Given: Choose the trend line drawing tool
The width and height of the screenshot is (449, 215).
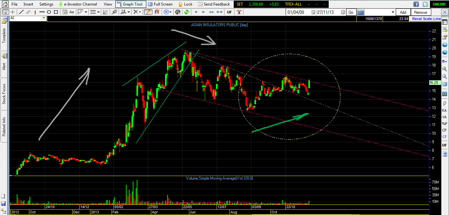Looking at the screenshot, I should coord(21,12).
